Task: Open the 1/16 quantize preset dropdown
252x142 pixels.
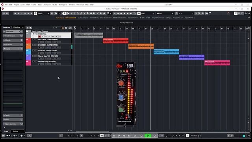Action: coord(186,13)
